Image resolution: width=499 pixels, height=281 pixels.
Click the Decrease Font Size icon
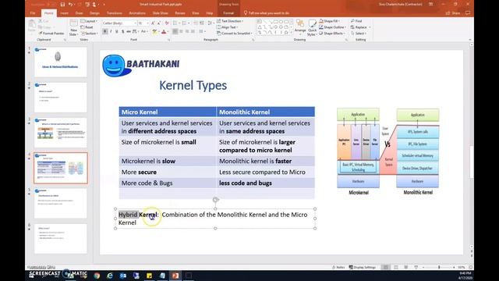158,23
